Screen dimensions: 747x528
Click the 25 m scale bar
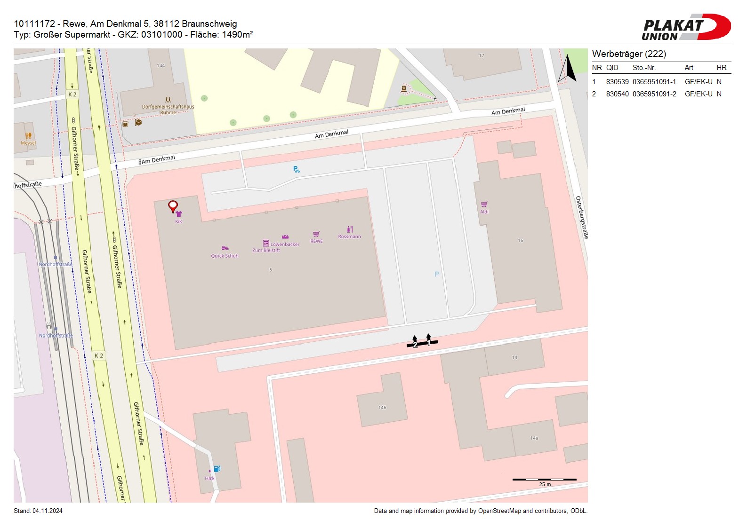point(544,480)
